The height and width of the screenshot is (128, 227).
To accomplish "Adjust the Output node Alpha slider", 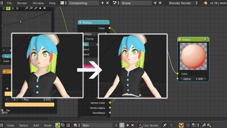I will [193, 79].
